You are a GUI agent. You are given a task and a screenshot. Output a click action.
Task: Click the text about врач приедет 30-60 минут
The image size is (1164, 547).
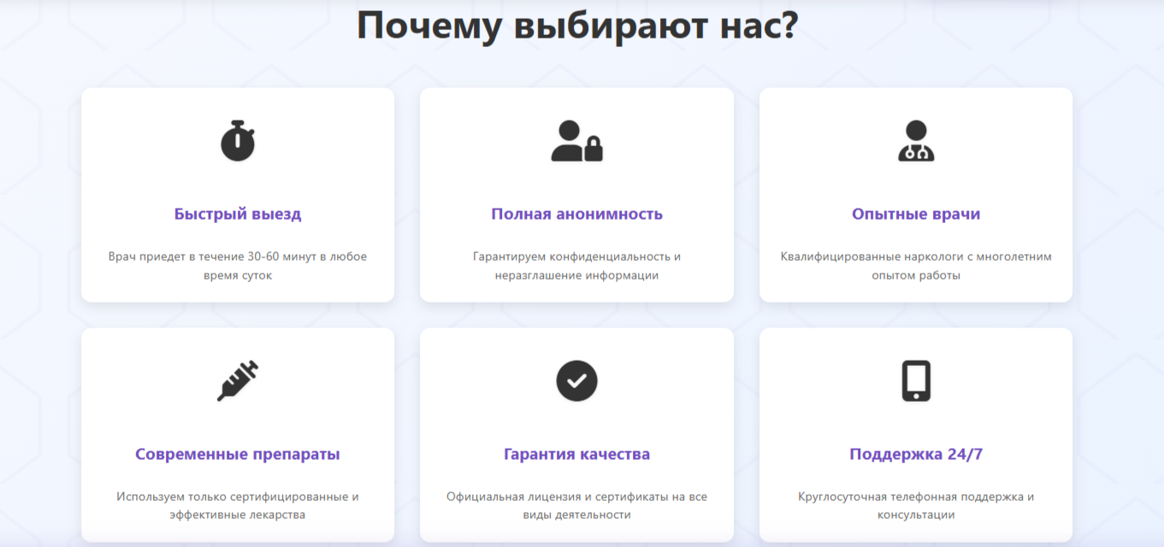pos(238,266)
